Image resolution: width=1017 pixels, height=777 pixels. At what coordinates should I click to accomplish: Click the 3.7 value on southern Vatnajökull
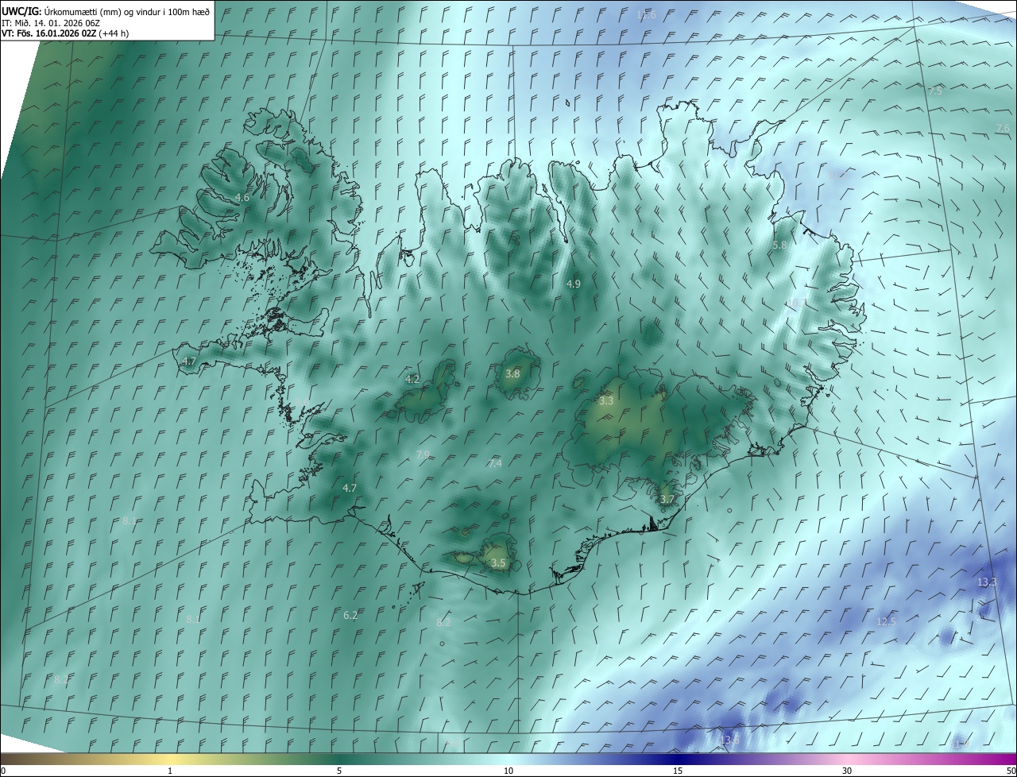(667, 500)
